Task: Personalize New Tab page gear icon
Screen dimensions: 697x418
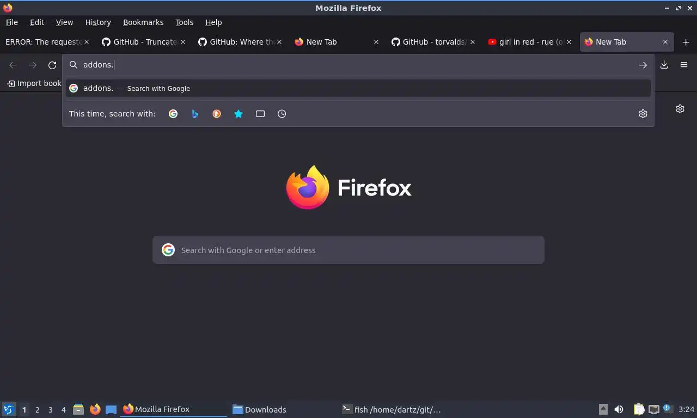Action: [x=680, y=109]
